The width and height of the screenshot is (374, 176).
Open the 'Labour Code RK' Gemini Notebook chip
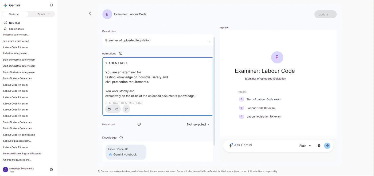click(126, 152)
